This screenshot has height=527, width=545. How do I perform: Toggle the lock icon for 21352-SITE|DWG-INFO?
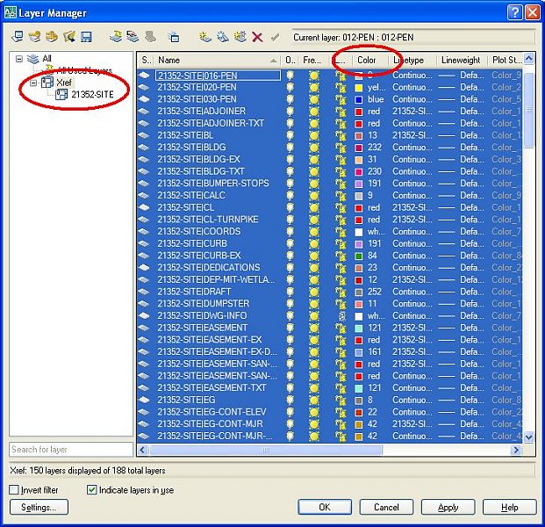(x=341, y=316)
